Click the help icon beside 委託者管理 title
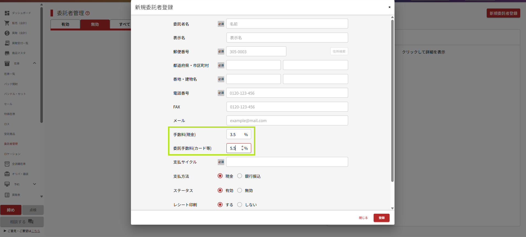 88,13
